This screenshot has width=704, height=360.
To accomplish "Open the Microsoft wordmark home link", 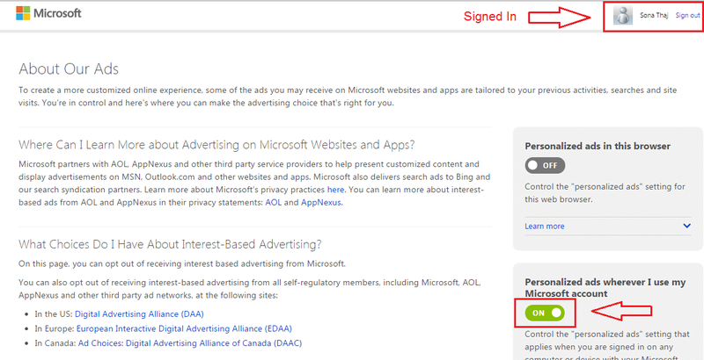I will (58, 13).
